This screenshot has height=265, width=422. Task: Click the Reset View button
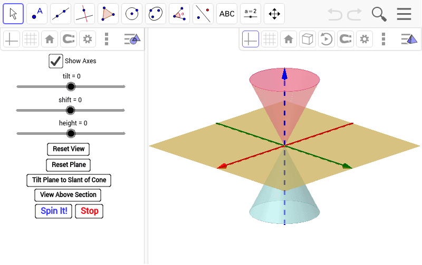pos(69,149)
